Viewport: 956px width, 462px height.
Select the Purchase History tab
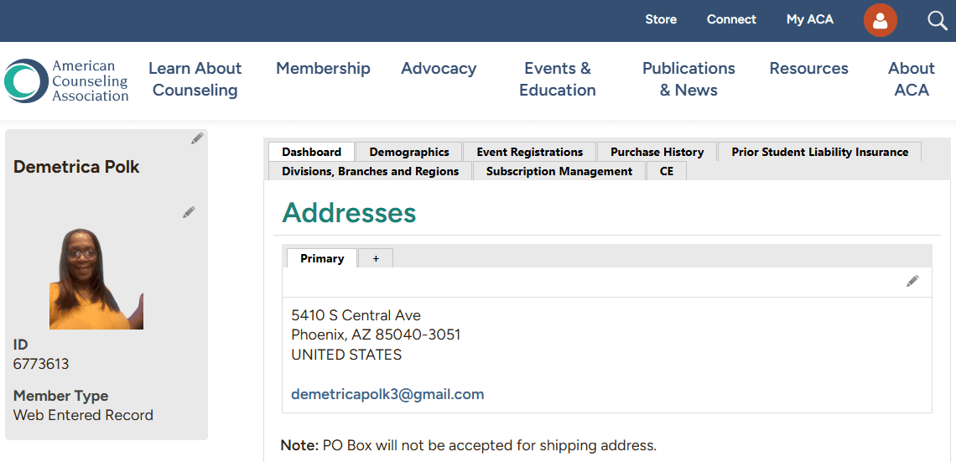point(657,152)
